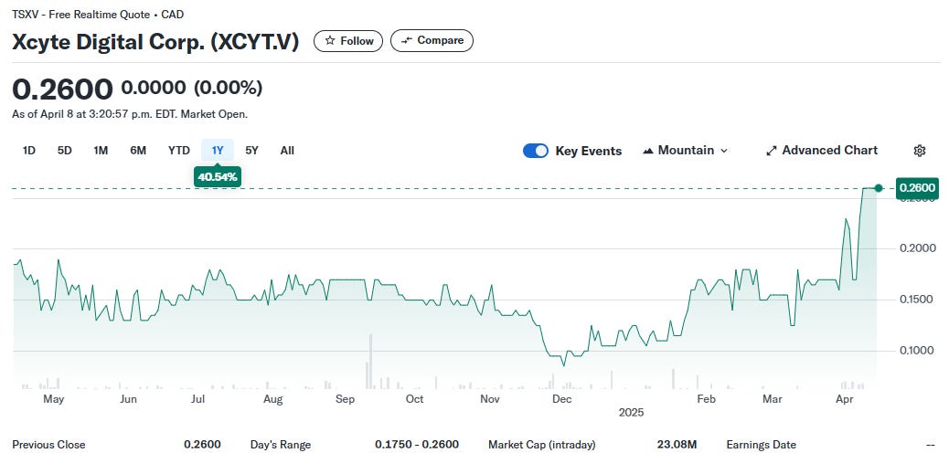Screen dimensions: 949x453
Task: Click the Jul x-axis label
Action: point(197,399)
